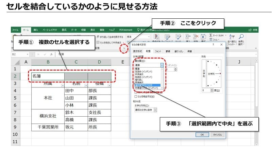Click Delete cells icon in ribbon
This screenshot has height=153, width=272.
tap(196, 37)
